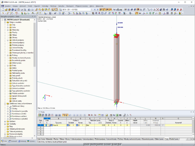Expand the Průřezy tree node

pyautogui.click(x=8, y=55)
